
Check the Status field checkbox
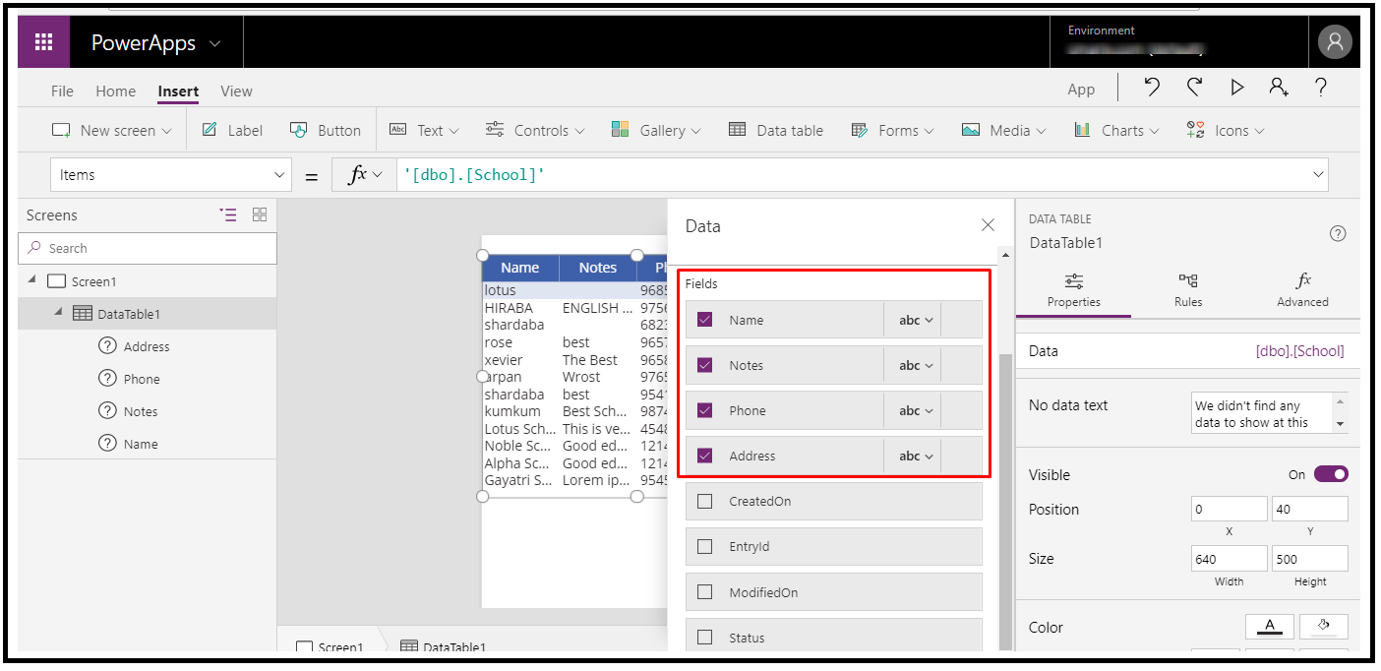tap(704, 638)
